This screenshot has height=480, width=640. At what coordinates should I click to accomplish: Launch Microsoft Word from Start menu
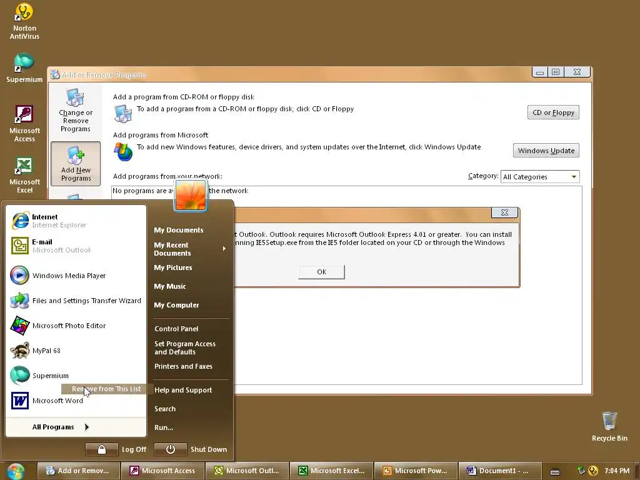(x=76, y=401)
